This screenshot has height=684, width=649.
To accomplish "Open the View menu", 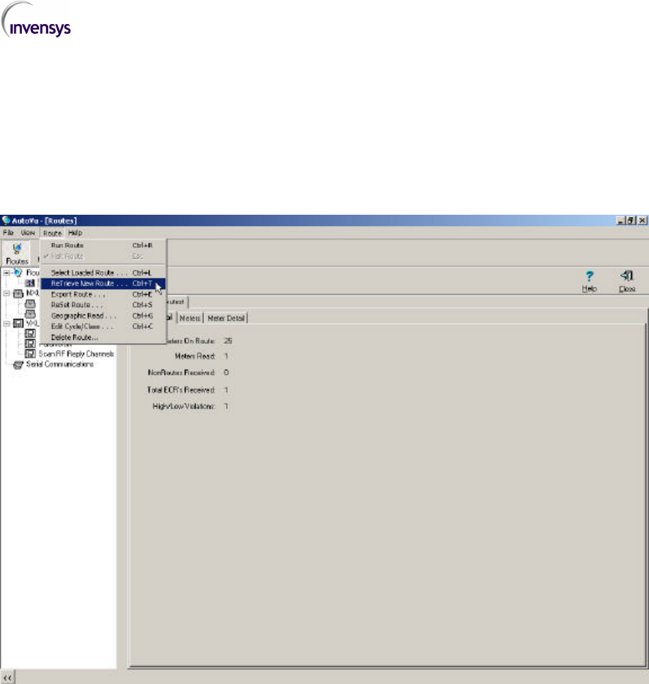I will (x=28, y=233).
